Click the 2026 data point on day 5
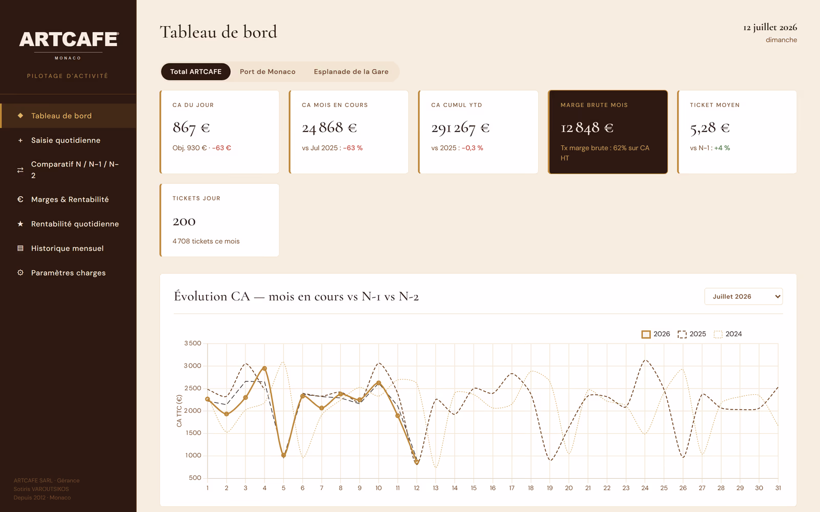The width and height of the screenshot is (820, 512). (x=283, y=455)
